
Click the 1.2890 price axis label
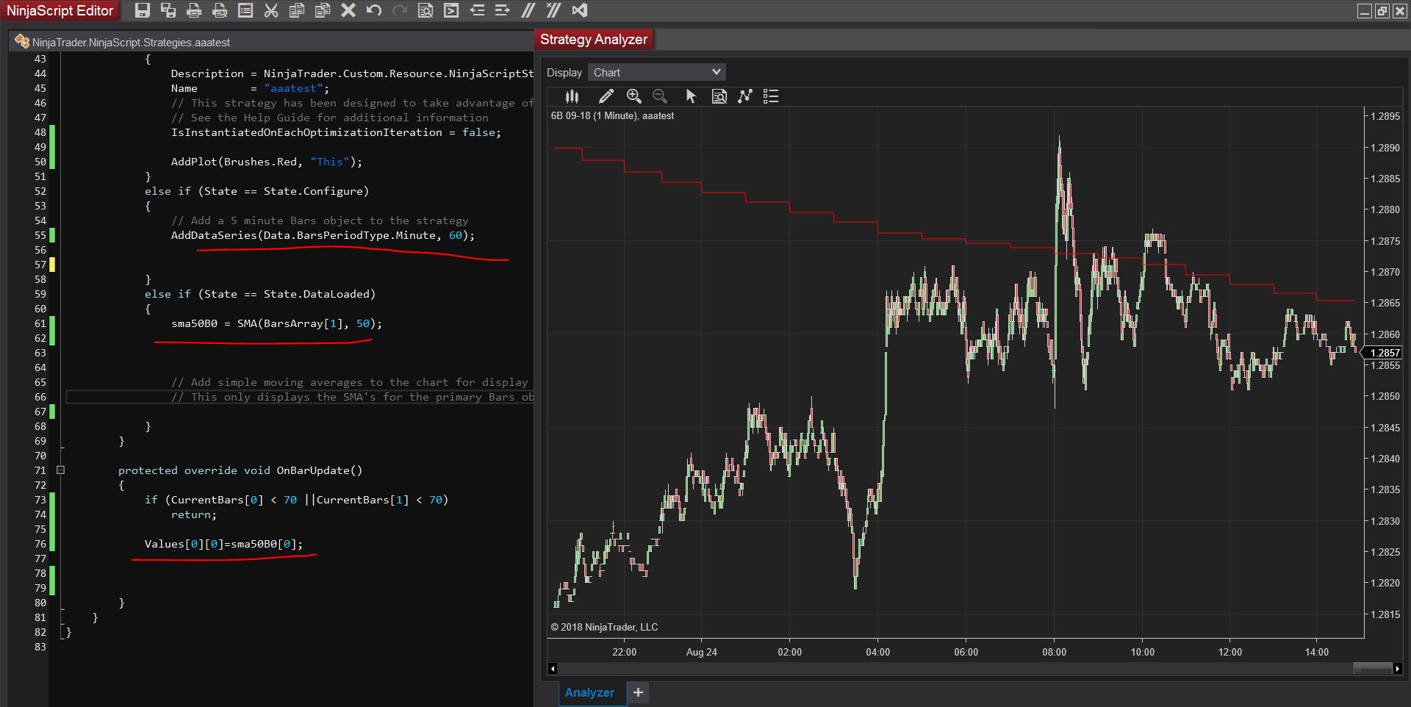pos(1385,148)
